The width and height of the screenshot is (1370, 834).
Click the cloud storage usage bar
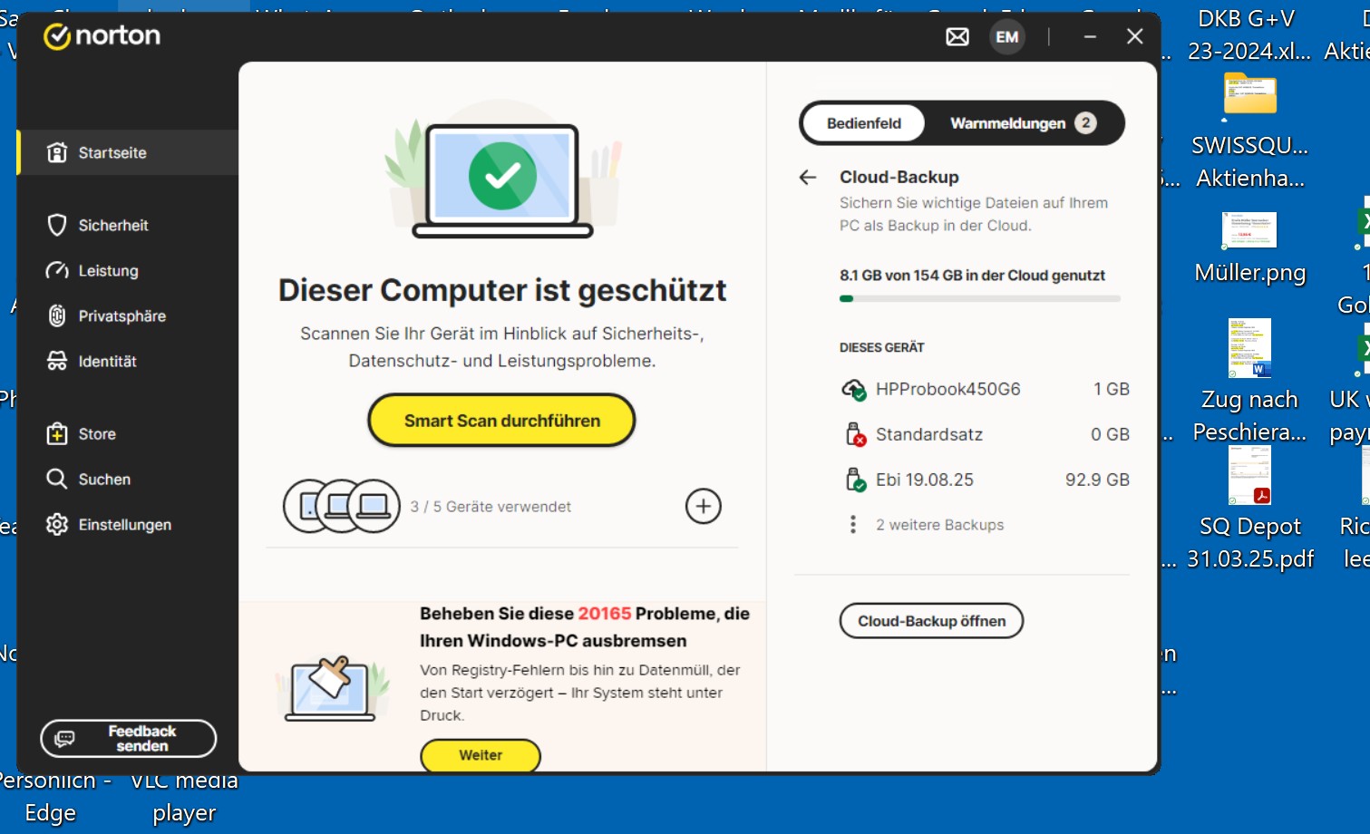click(979, 298)
